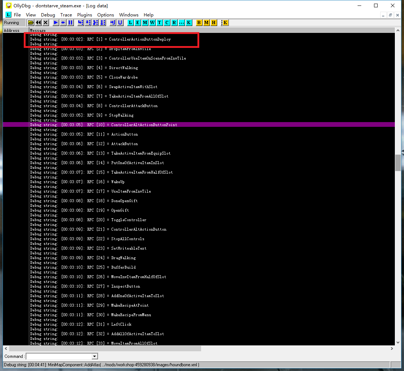Click into the Command input field
The image size is (404, 371).
(59, 356)
